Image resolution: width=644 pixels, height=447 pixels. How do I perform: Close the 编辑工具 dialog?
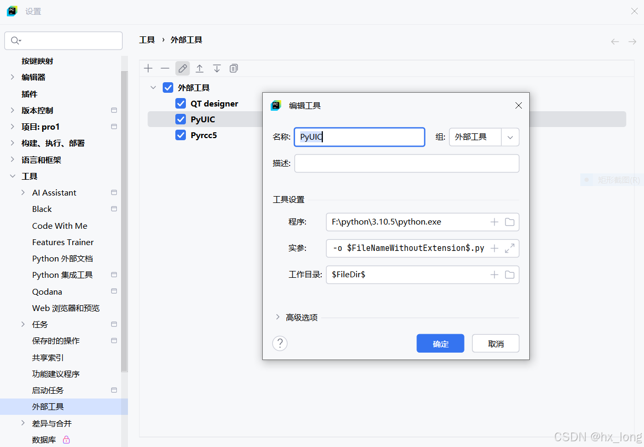pos(519,105)
